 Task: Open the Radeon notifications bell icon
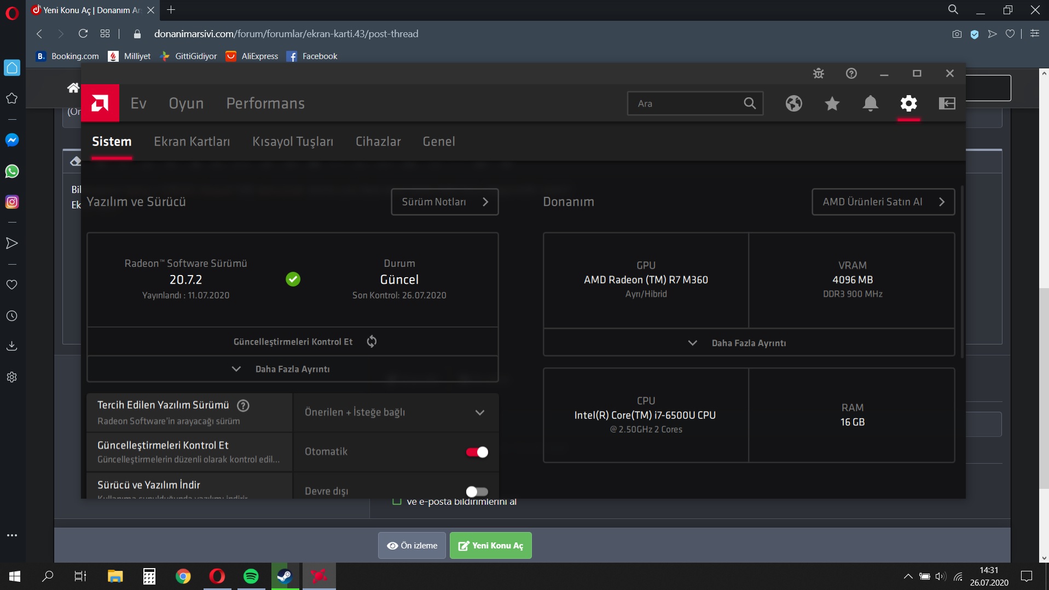tap(870, 103)
